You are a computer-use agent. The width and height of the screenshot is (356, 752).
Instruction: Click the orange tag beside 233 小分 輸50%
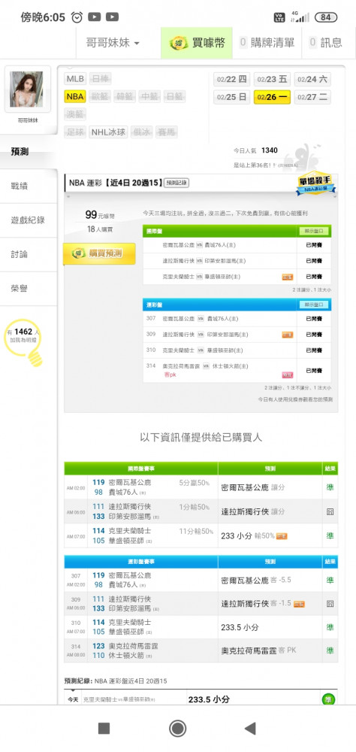point(282,536)
